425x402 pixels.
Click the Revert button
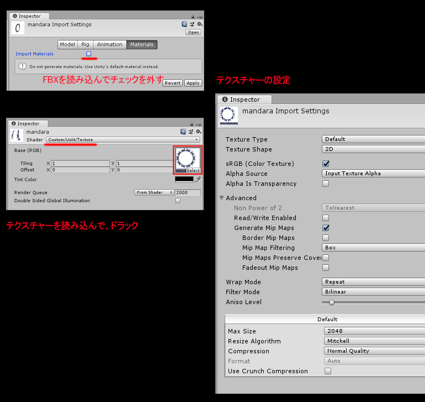pyautogui.click(x=173, y=83)
